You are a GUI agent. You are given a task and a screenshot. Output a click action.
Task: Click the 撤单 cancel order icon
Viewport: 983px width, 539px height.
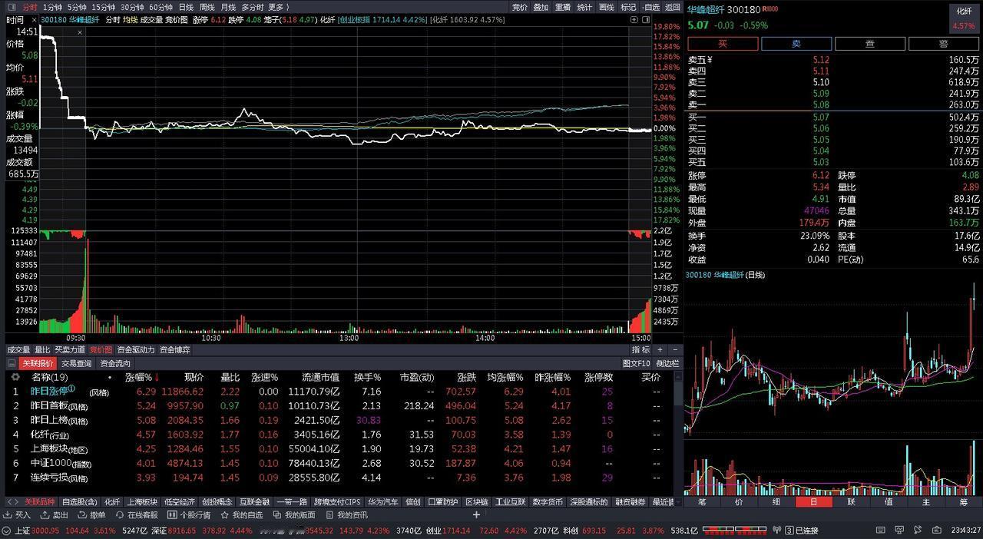tap(91, 515)
